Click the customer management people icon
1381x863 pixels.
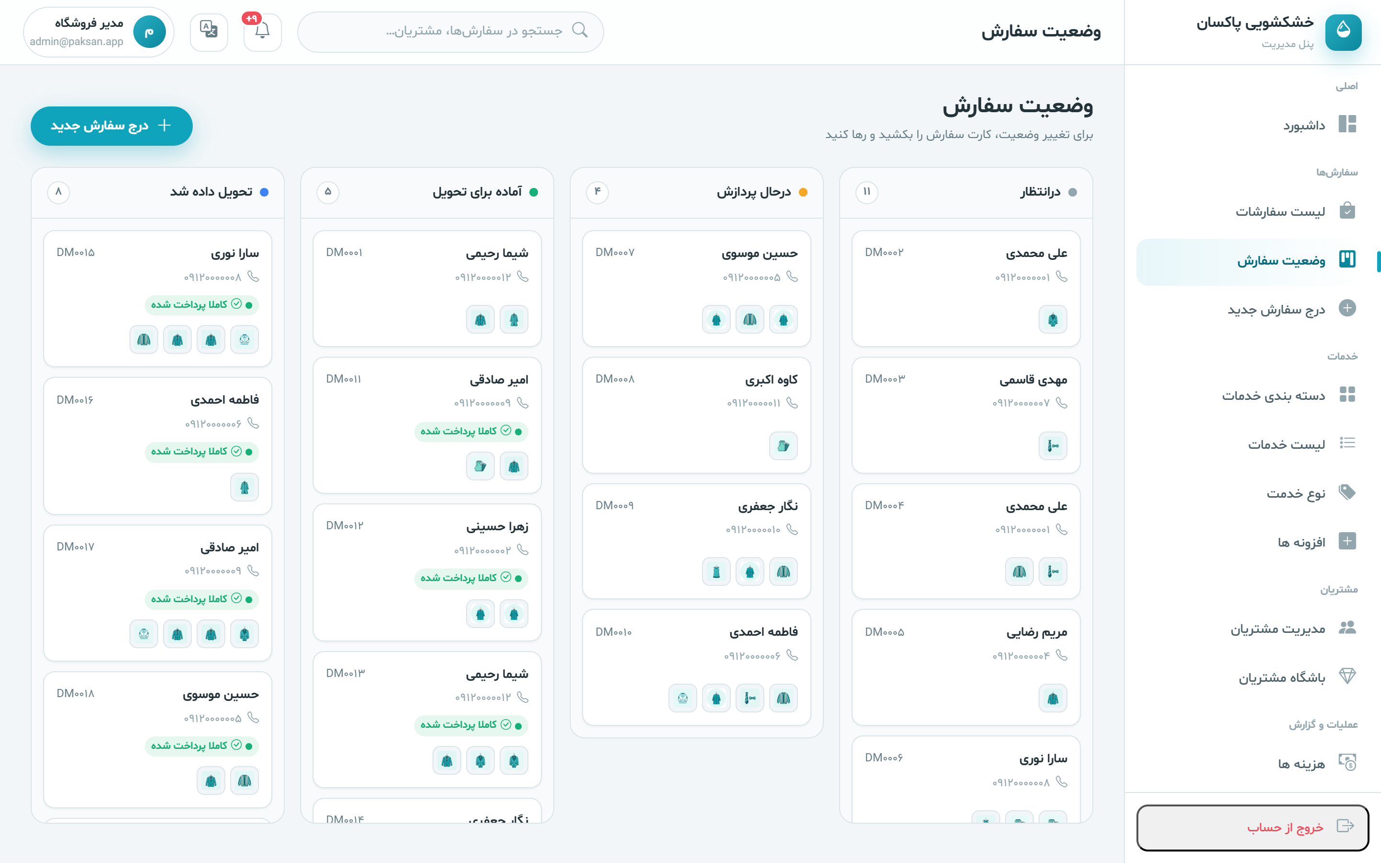click(1347, 627)
